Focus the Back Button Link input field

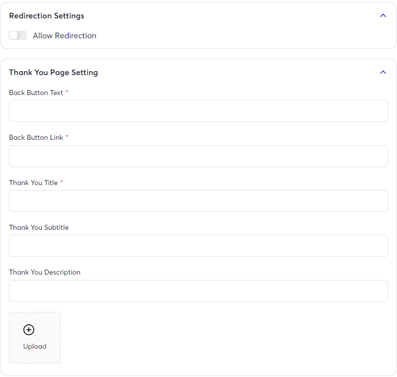(x=198, y=156)
